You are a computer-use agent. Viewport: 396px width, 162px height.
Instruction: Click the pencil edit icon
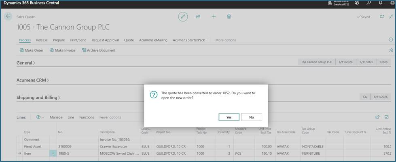click(x=183, y=17)
